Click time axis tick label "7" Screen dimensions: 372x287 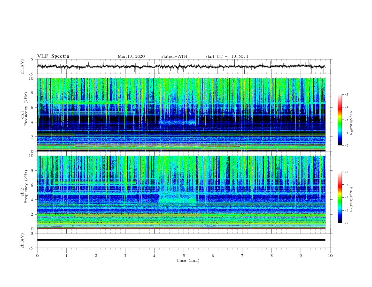pyautogui.click(x=242, y=256)
